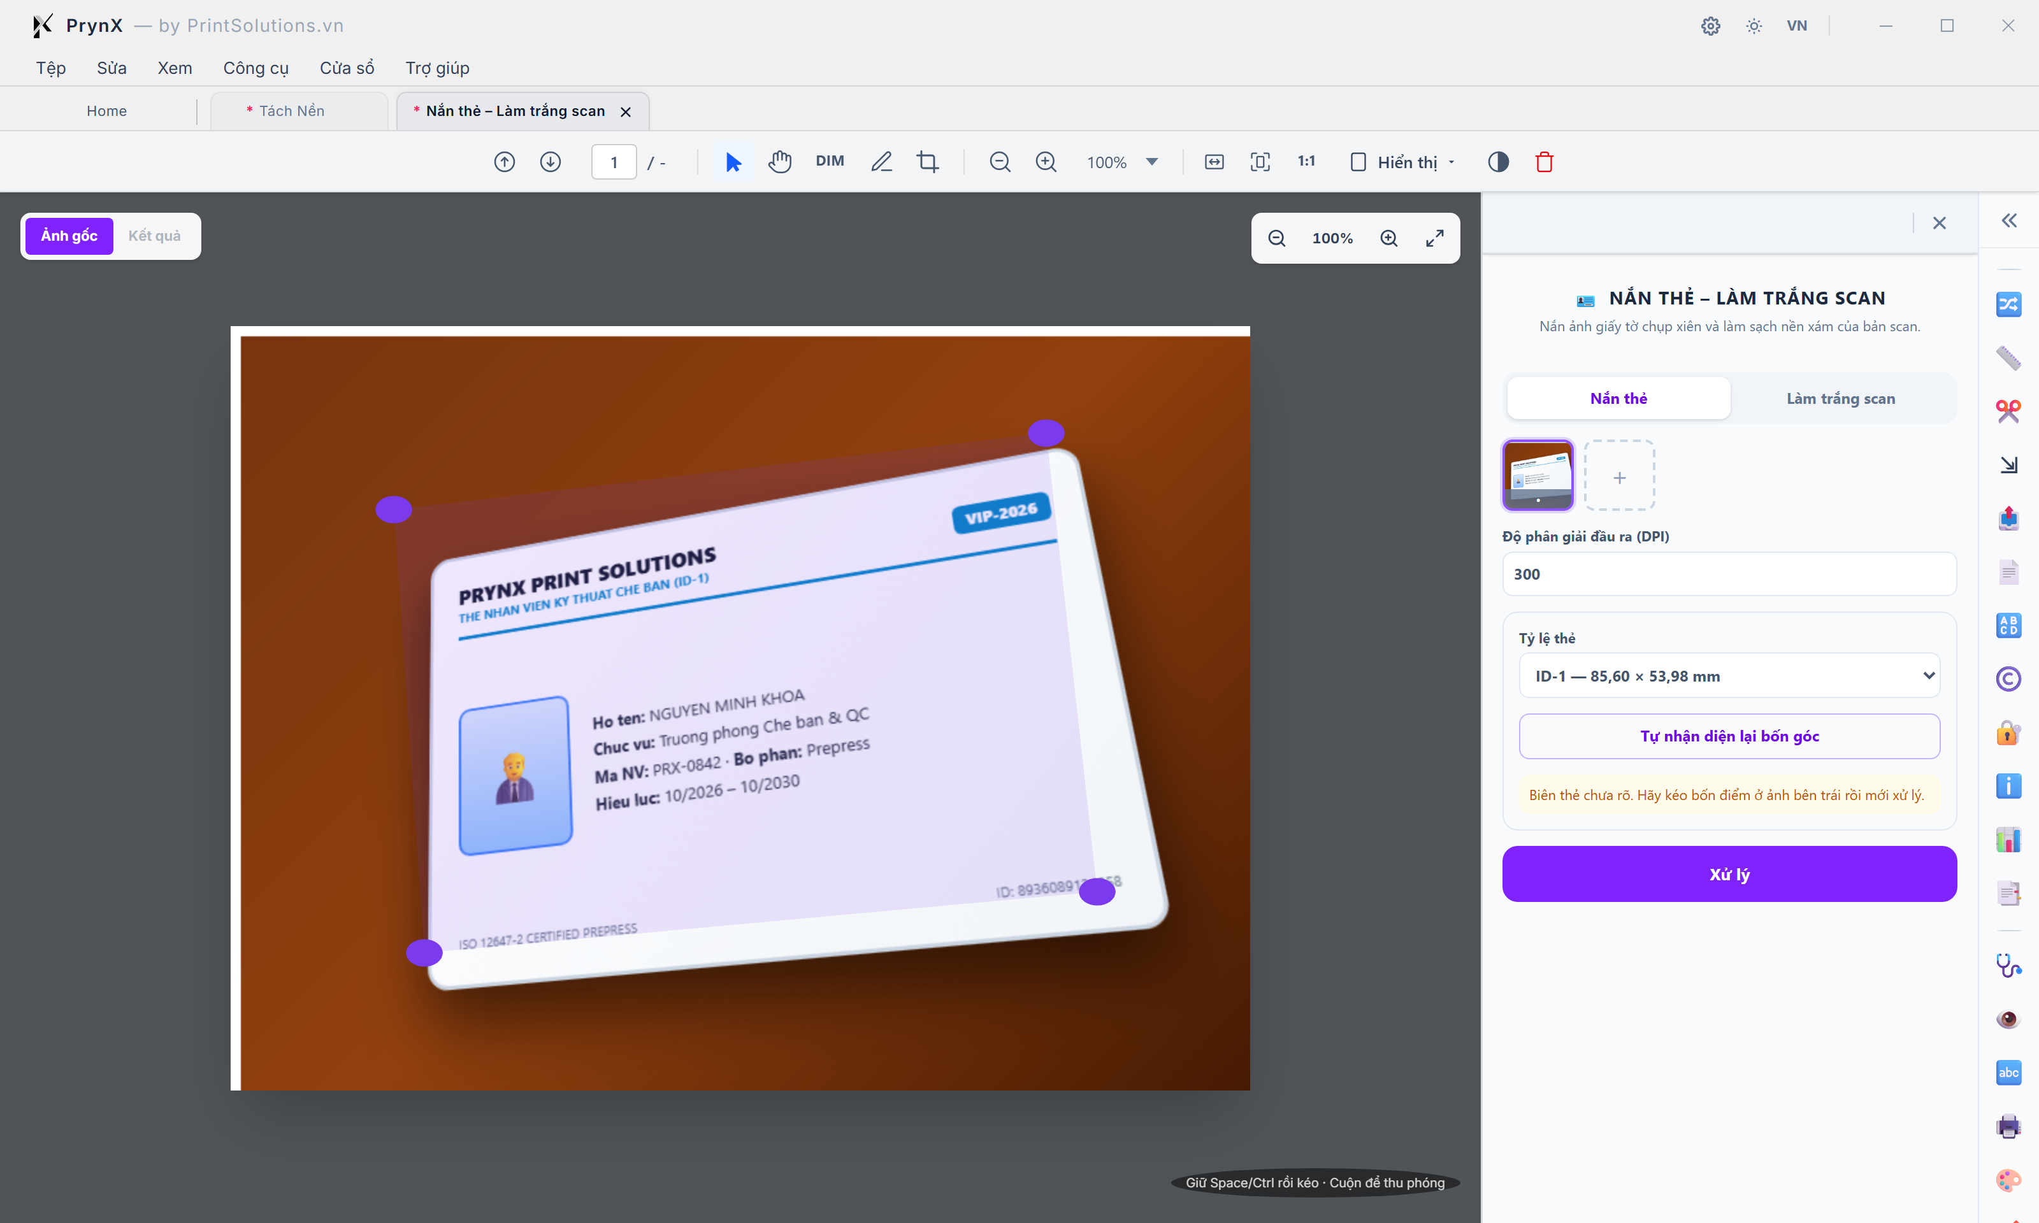Show the Kết quả result view
Screen dimensions: 2039x1223
click(x=154, y=236)
